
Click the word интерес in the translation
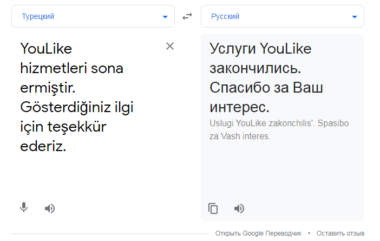[x=237, y=106]
